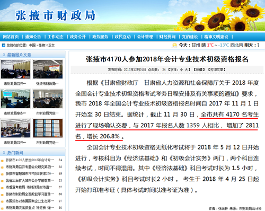Open the blue documents wall thumbnail 市财政局党组
The height and width of the screenshot is (211, 265).
click(48, 128)
